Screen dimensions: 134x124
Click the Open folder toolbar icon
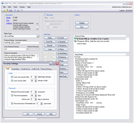point(7,10)
